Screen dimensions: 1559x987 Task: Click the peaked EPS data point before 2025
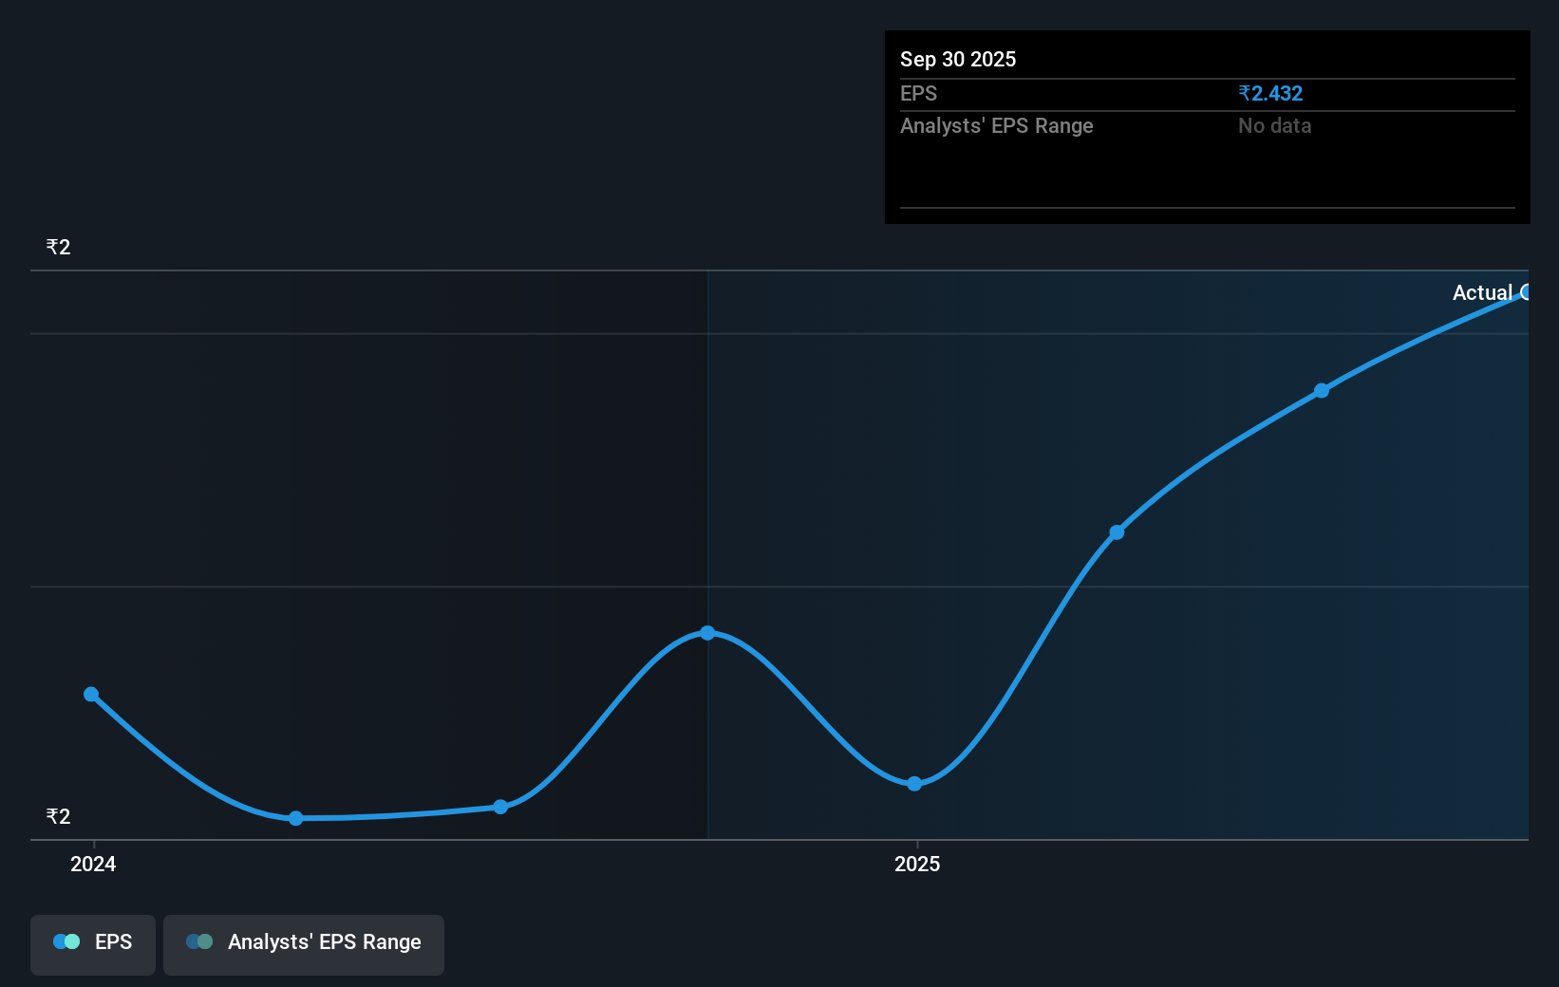tap(707, 632)
